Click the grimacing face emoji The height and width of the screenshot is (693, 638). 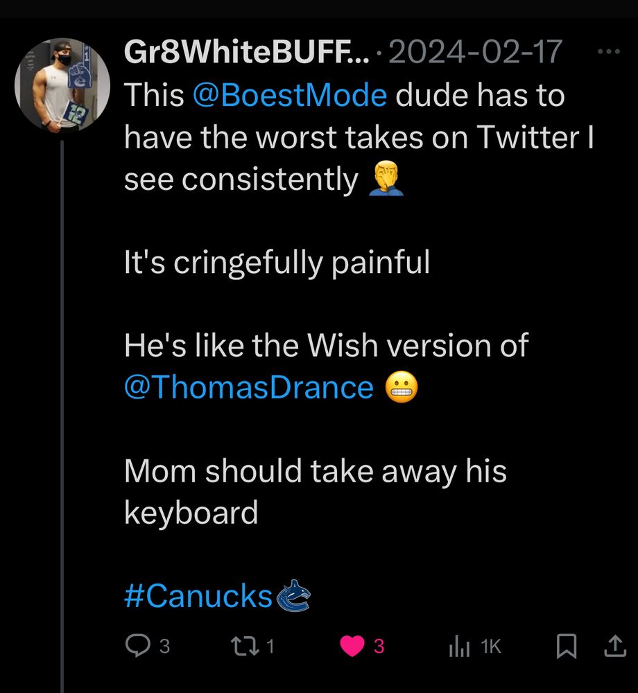coord(401,388)
